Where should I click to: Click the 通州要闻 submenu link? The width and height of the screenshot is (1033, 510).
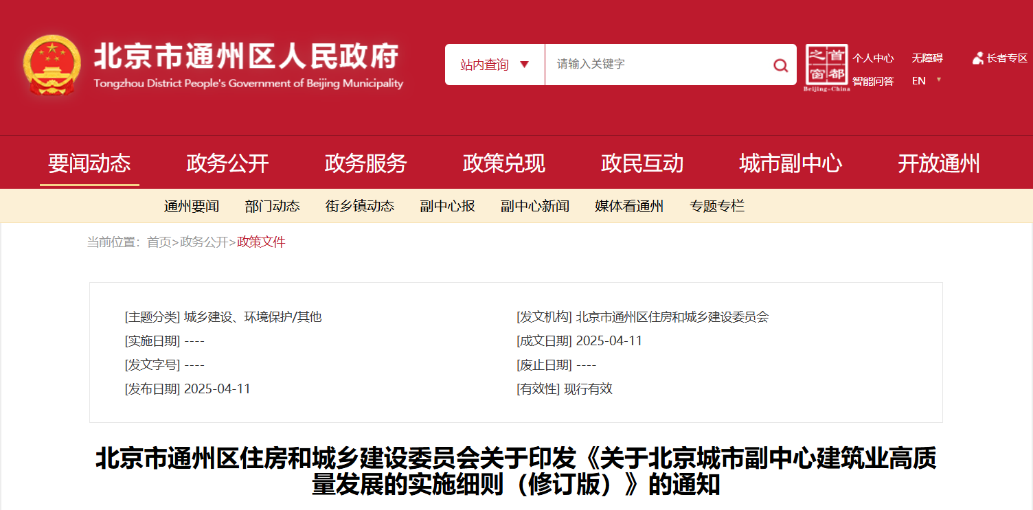point(192,207)
